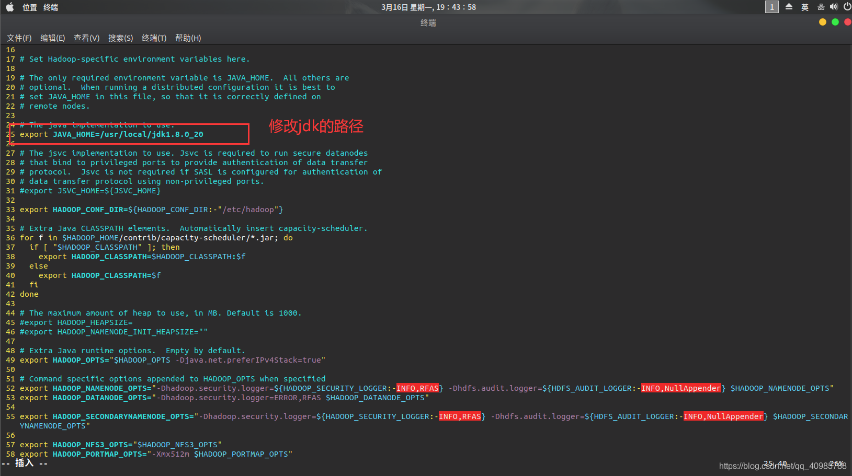Click '# Command specific options appended' comment line
The height and width of the screenshot is (476, 852).
pyautogui.click(x=173, y=379)
